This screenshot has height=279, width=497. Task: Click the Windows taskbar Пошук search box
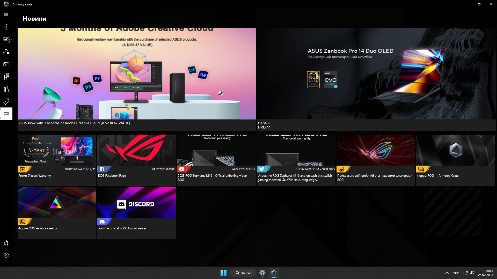coord(243,273)
